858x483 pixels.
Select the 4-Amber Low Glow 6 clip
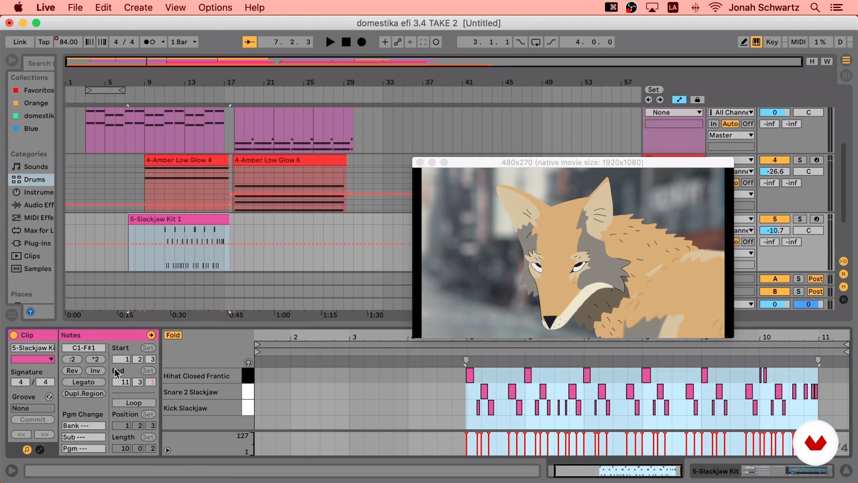(x=290, y=160)
